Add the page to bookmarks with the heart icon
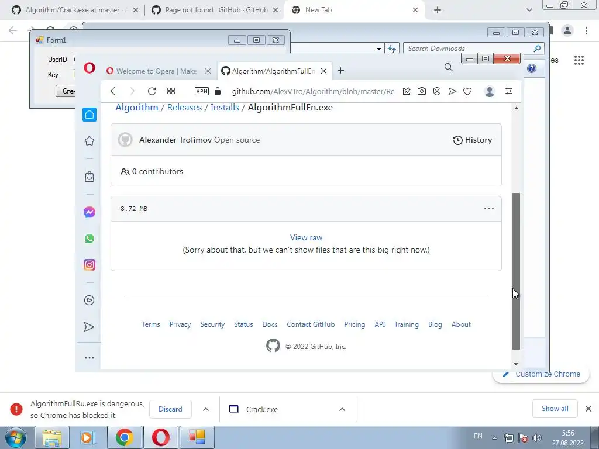Viewport: 599px width, 449px height. coord(467,91)
